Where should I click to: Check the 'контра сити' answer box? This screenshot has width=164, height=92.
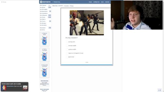(67, 42)
